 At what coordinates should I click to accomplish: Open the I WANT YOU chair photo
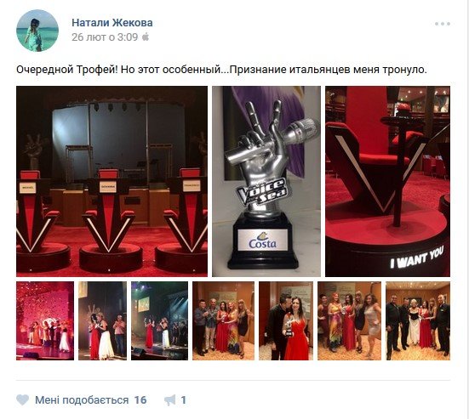pos(387,181)
